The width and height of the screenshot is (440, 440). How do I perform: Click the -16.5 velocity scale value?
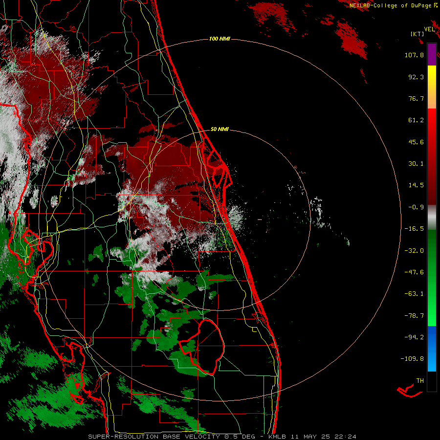click(x=414, y=229)
